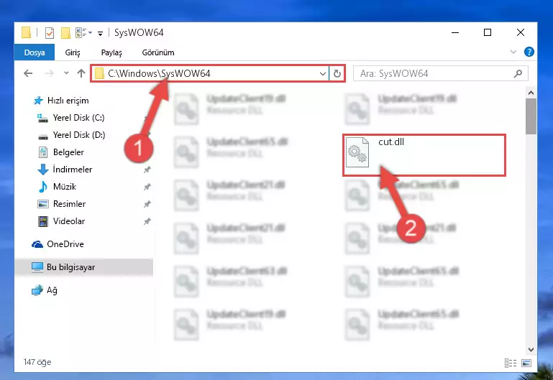Refresh the SysWOW64 folder
This screenshot has width=553, height=380.
point(337,73)
